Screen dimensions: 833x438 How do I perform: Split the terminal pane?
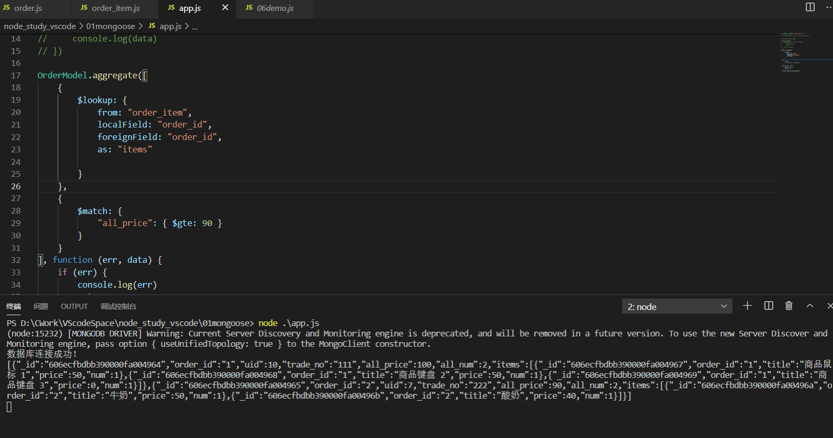(x=769, y=306)
